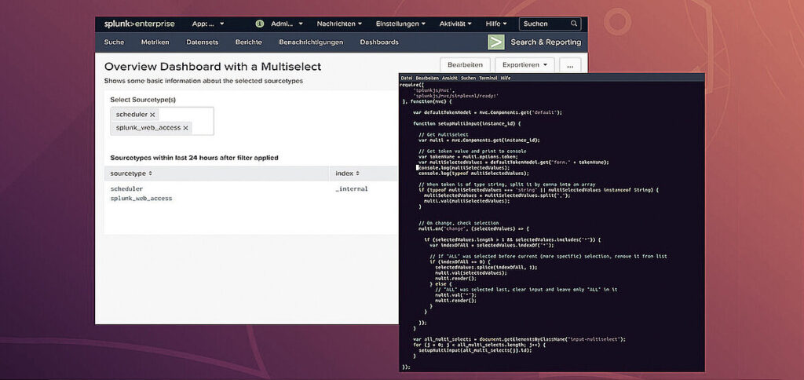804x380 pixels.
Task: Remove the splunk_web_access chip
Action: 185,128
